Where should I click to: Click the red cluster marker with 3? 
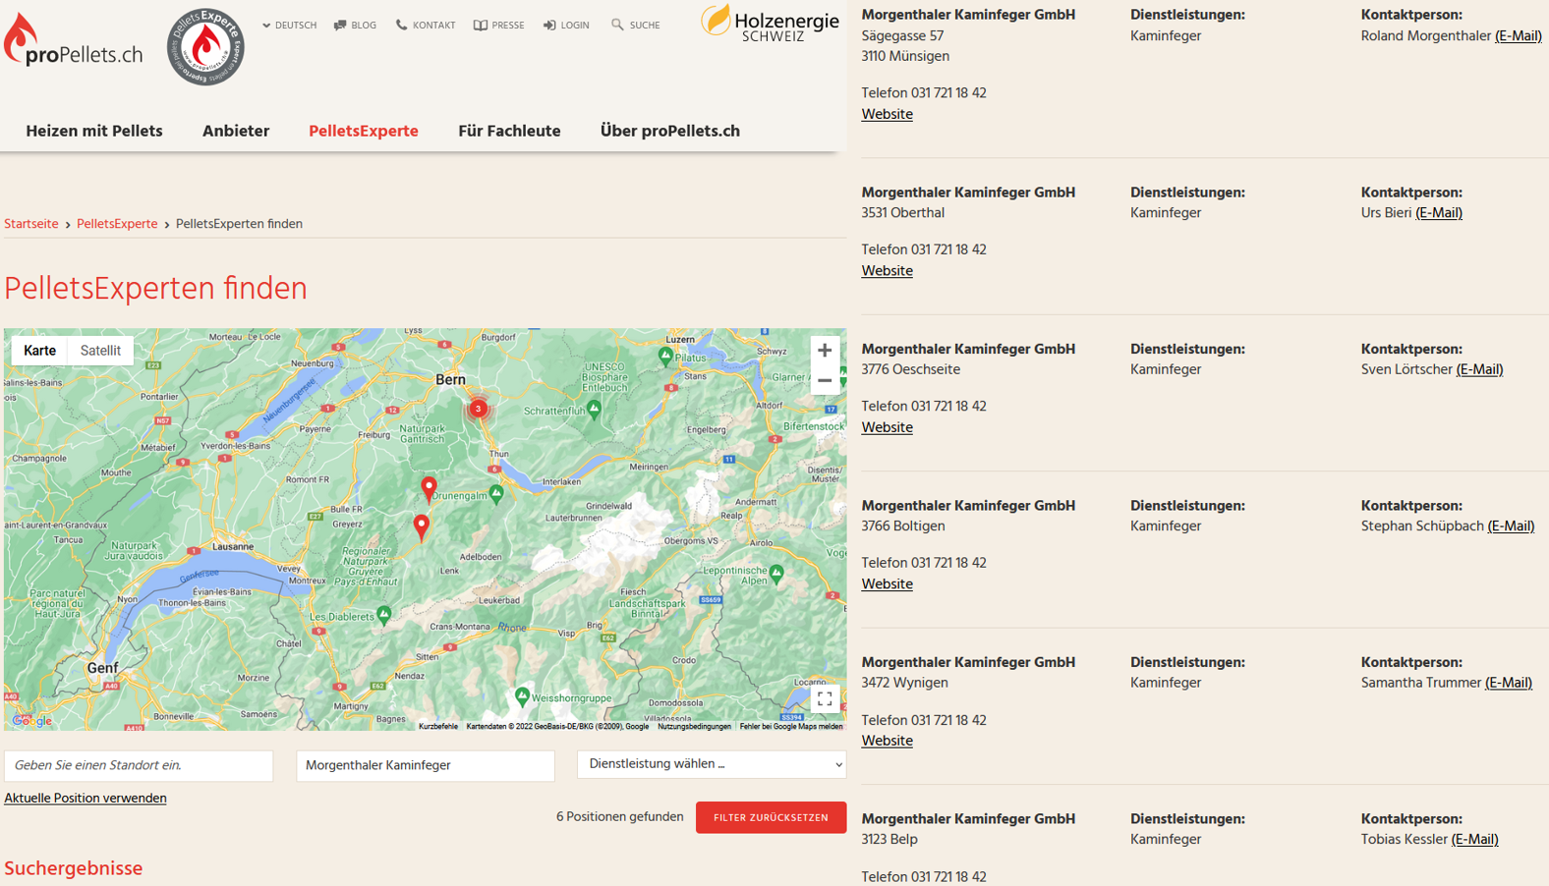click(x=478, y=409)
